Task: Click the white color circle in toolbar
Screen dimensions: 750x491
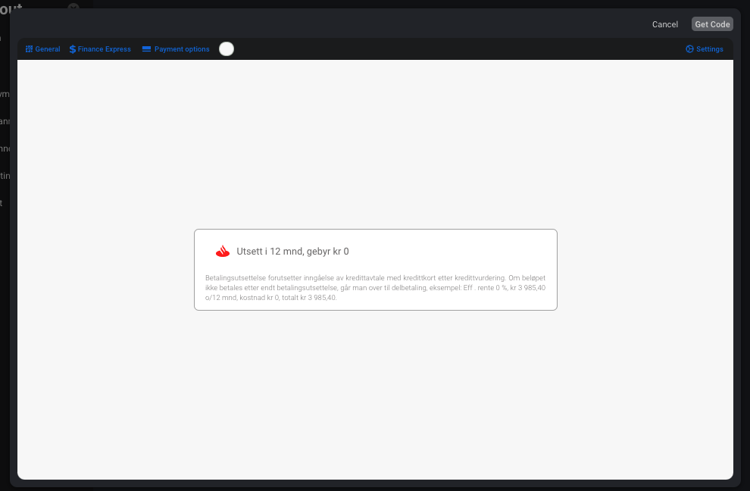Action: [227, 48]
